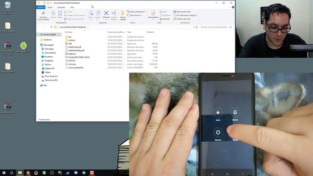Switch to the Inicio ribbon tab
This screenshot has width=313, height=176.
(x=50, y=7)
